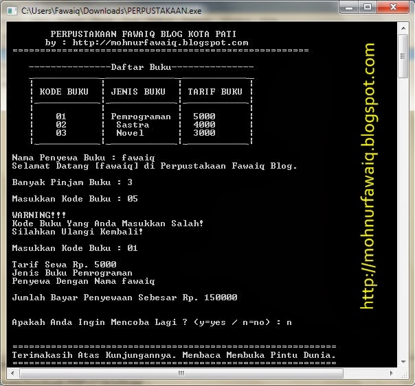
Task: Click 'Penyewa Dengan Nama fawaiq' line
Action: point(83,281)
